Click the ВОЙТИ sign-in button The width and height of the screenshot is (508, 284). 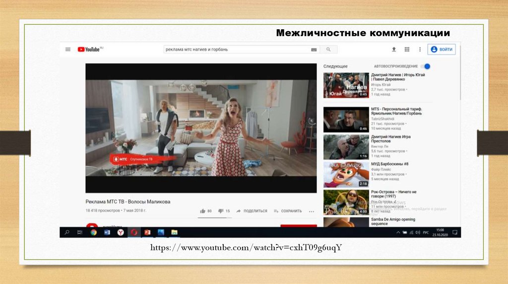point(442,49)
